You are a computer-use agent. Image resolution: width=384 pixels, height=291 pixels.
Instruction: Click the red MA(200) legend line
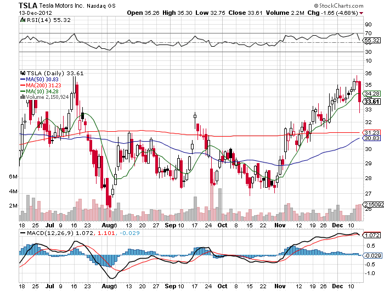23,85
